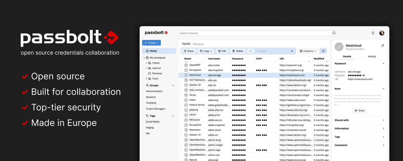Check the OpenWRT row checkbox
Viewport: 403px width, 161px height.
coord(181,65)
